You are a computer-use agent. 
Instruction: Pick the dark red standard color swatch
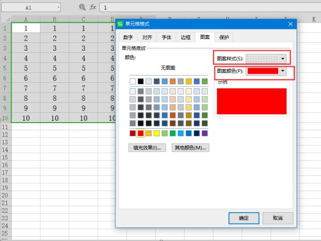[x=133, y=133]
